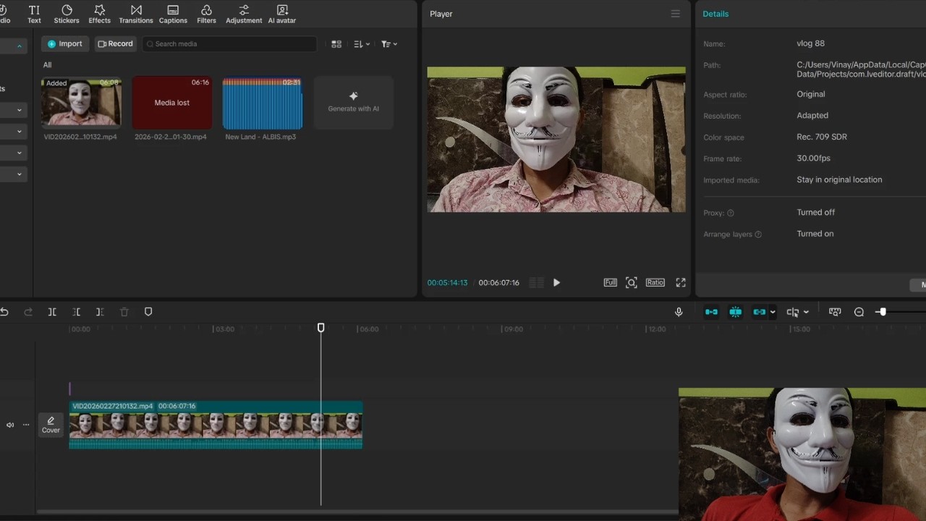Viewport: 926px width, 521px height.
Task: Expand the linkage dropdown arrow
Action: 773,313
